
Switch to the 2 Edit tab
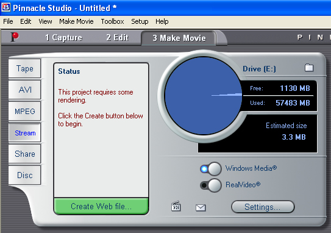118,38
